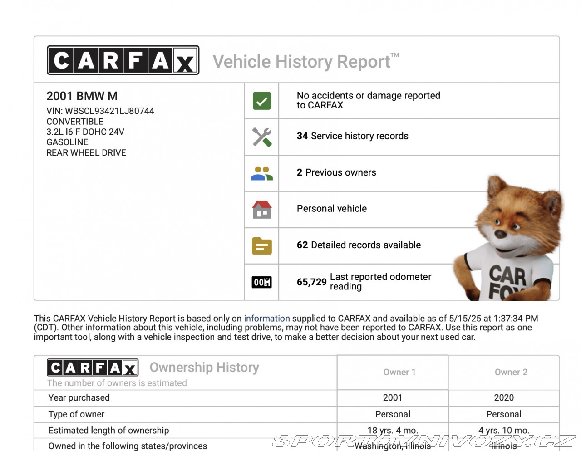Click "No accidents or damage reported to CARFAX"
The width and height of the screenshot is (581, 451).
[369, 100]
